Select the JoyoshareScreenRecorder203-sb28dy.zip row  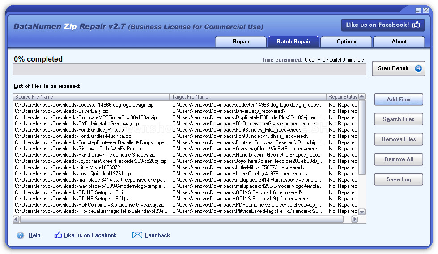click(90, 161)
